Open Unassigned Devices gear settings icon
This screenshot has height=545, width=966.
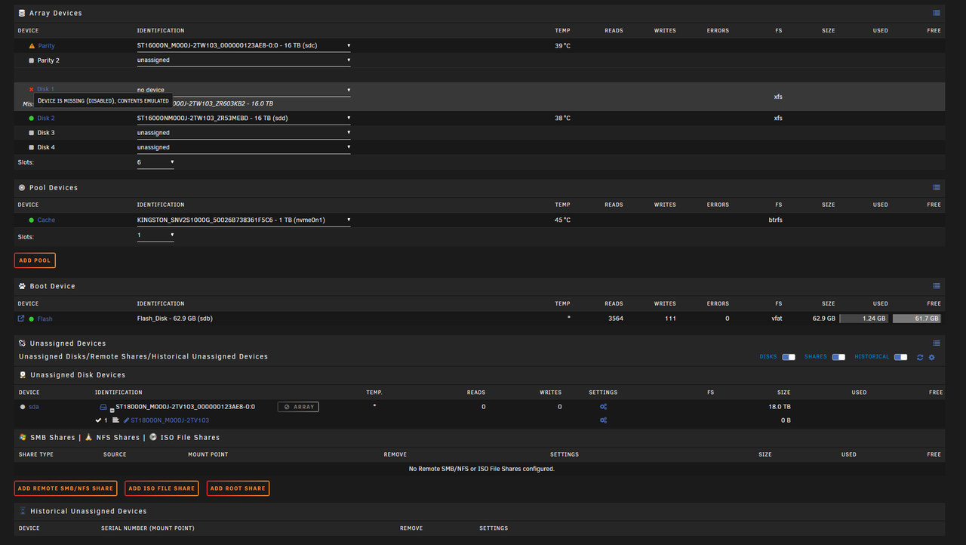point(931,357)
